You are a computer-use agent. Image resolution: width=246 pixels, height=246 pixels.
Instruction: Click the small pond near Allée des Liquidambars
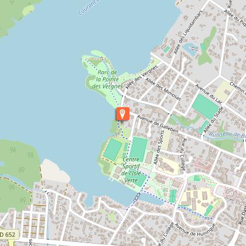(x=190, y=49)
